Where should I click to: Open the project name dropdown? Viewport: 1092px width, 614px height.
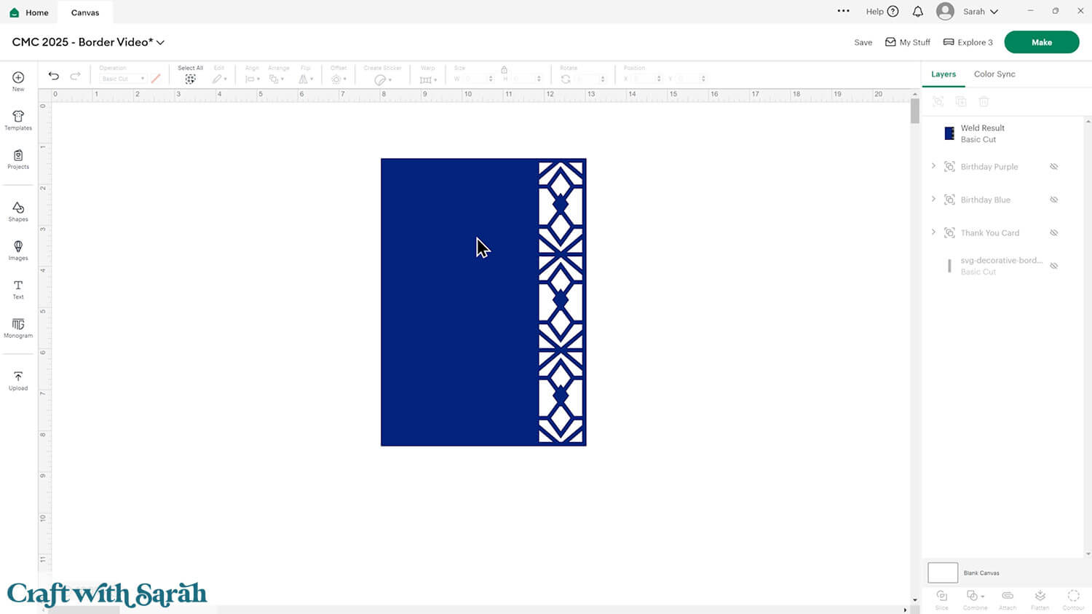click(x=160, y=42)
